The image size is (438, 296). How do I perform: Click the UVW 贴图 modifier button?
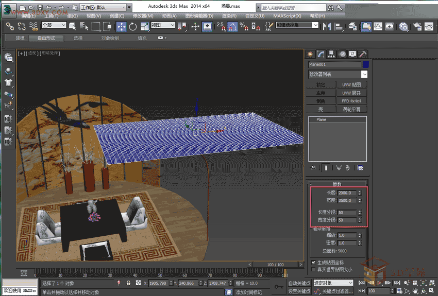pyautogui.click(x=351, y=85)
